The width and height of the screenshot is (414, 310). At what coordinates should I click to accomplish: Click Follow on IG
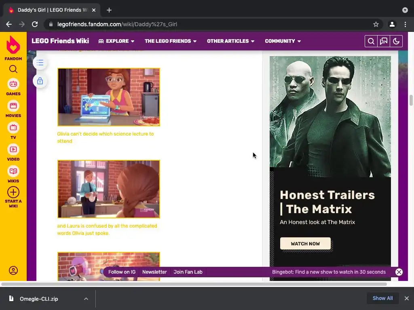(122, 272)
